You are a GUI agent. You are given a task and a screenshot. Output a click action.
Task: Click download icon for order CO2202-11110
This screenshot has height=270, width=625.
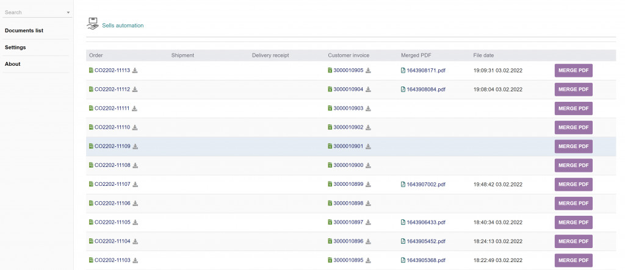[135, 127]
